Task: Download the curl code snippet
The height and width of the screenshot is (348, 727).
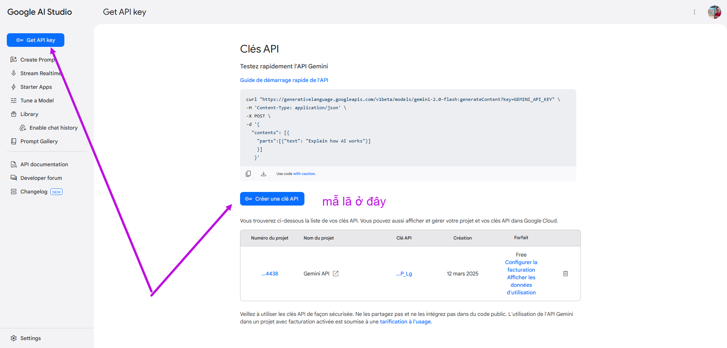Action: click(264, 174)
